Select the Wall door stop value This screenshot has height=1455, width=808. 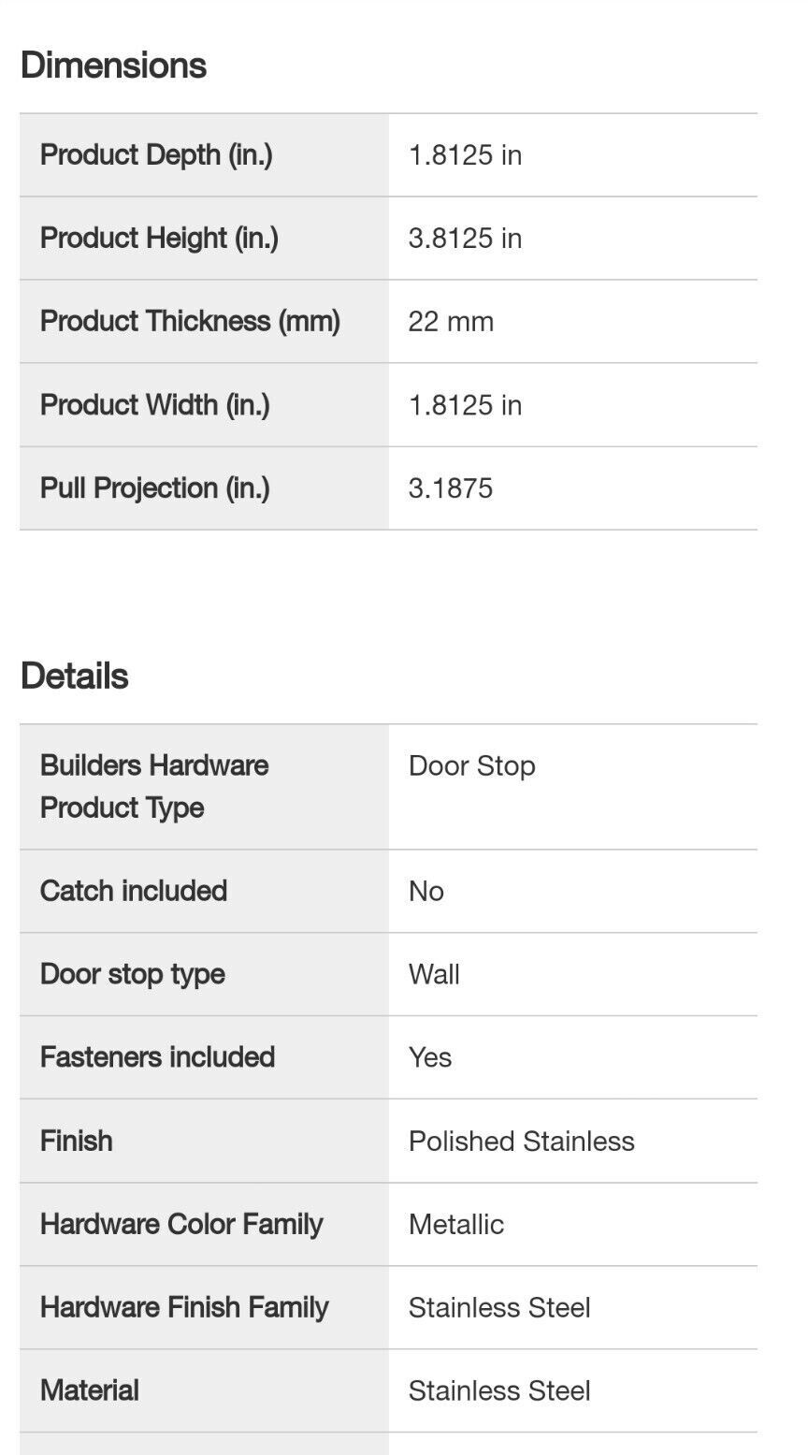tap(434, 974)
